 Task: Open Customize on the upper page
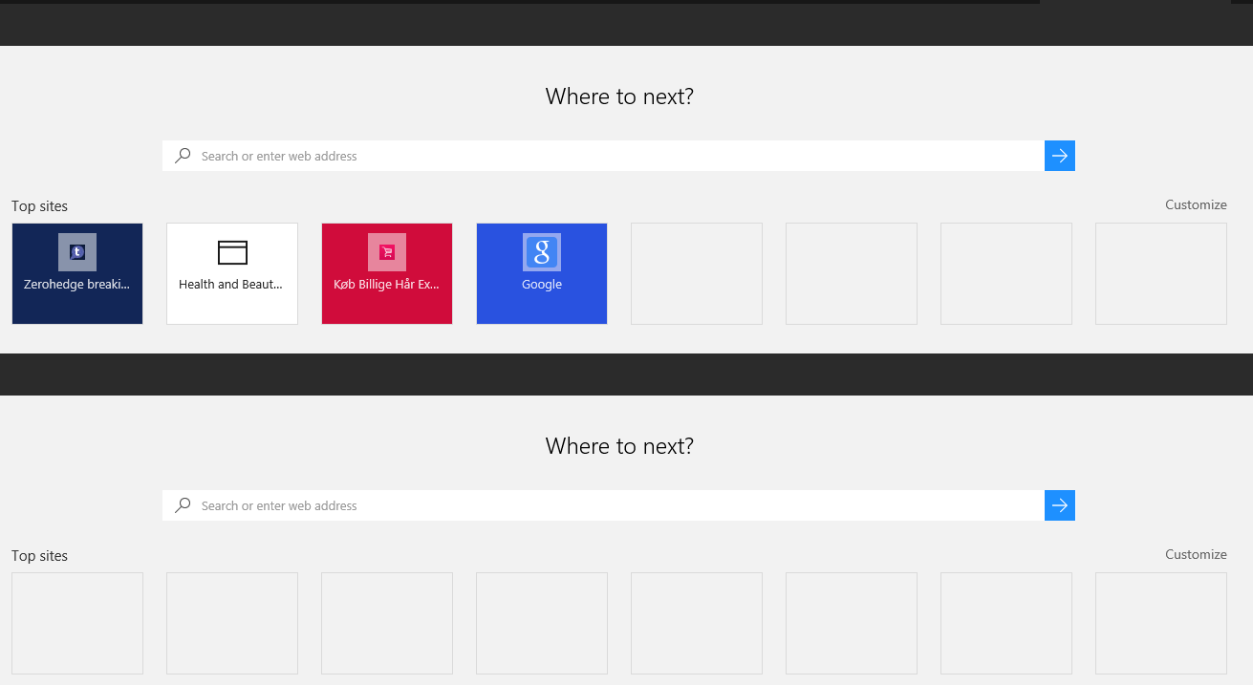point(1196,204)
